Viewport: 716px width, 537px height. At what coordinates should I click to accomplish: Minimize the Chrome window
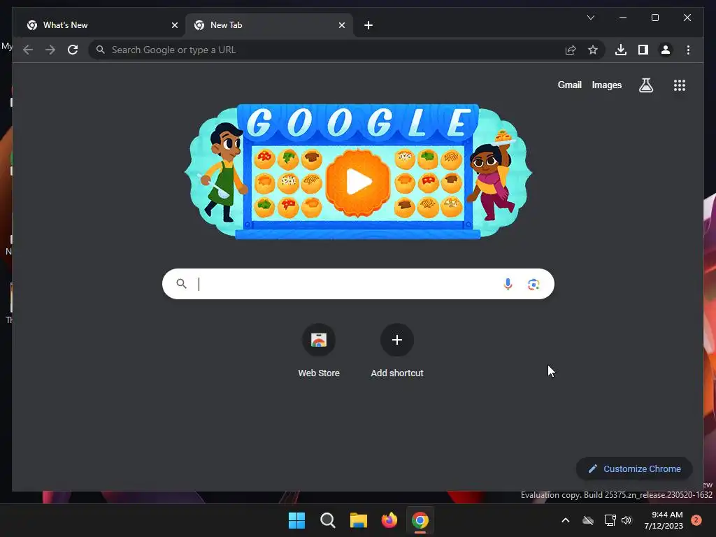point(623,17)
